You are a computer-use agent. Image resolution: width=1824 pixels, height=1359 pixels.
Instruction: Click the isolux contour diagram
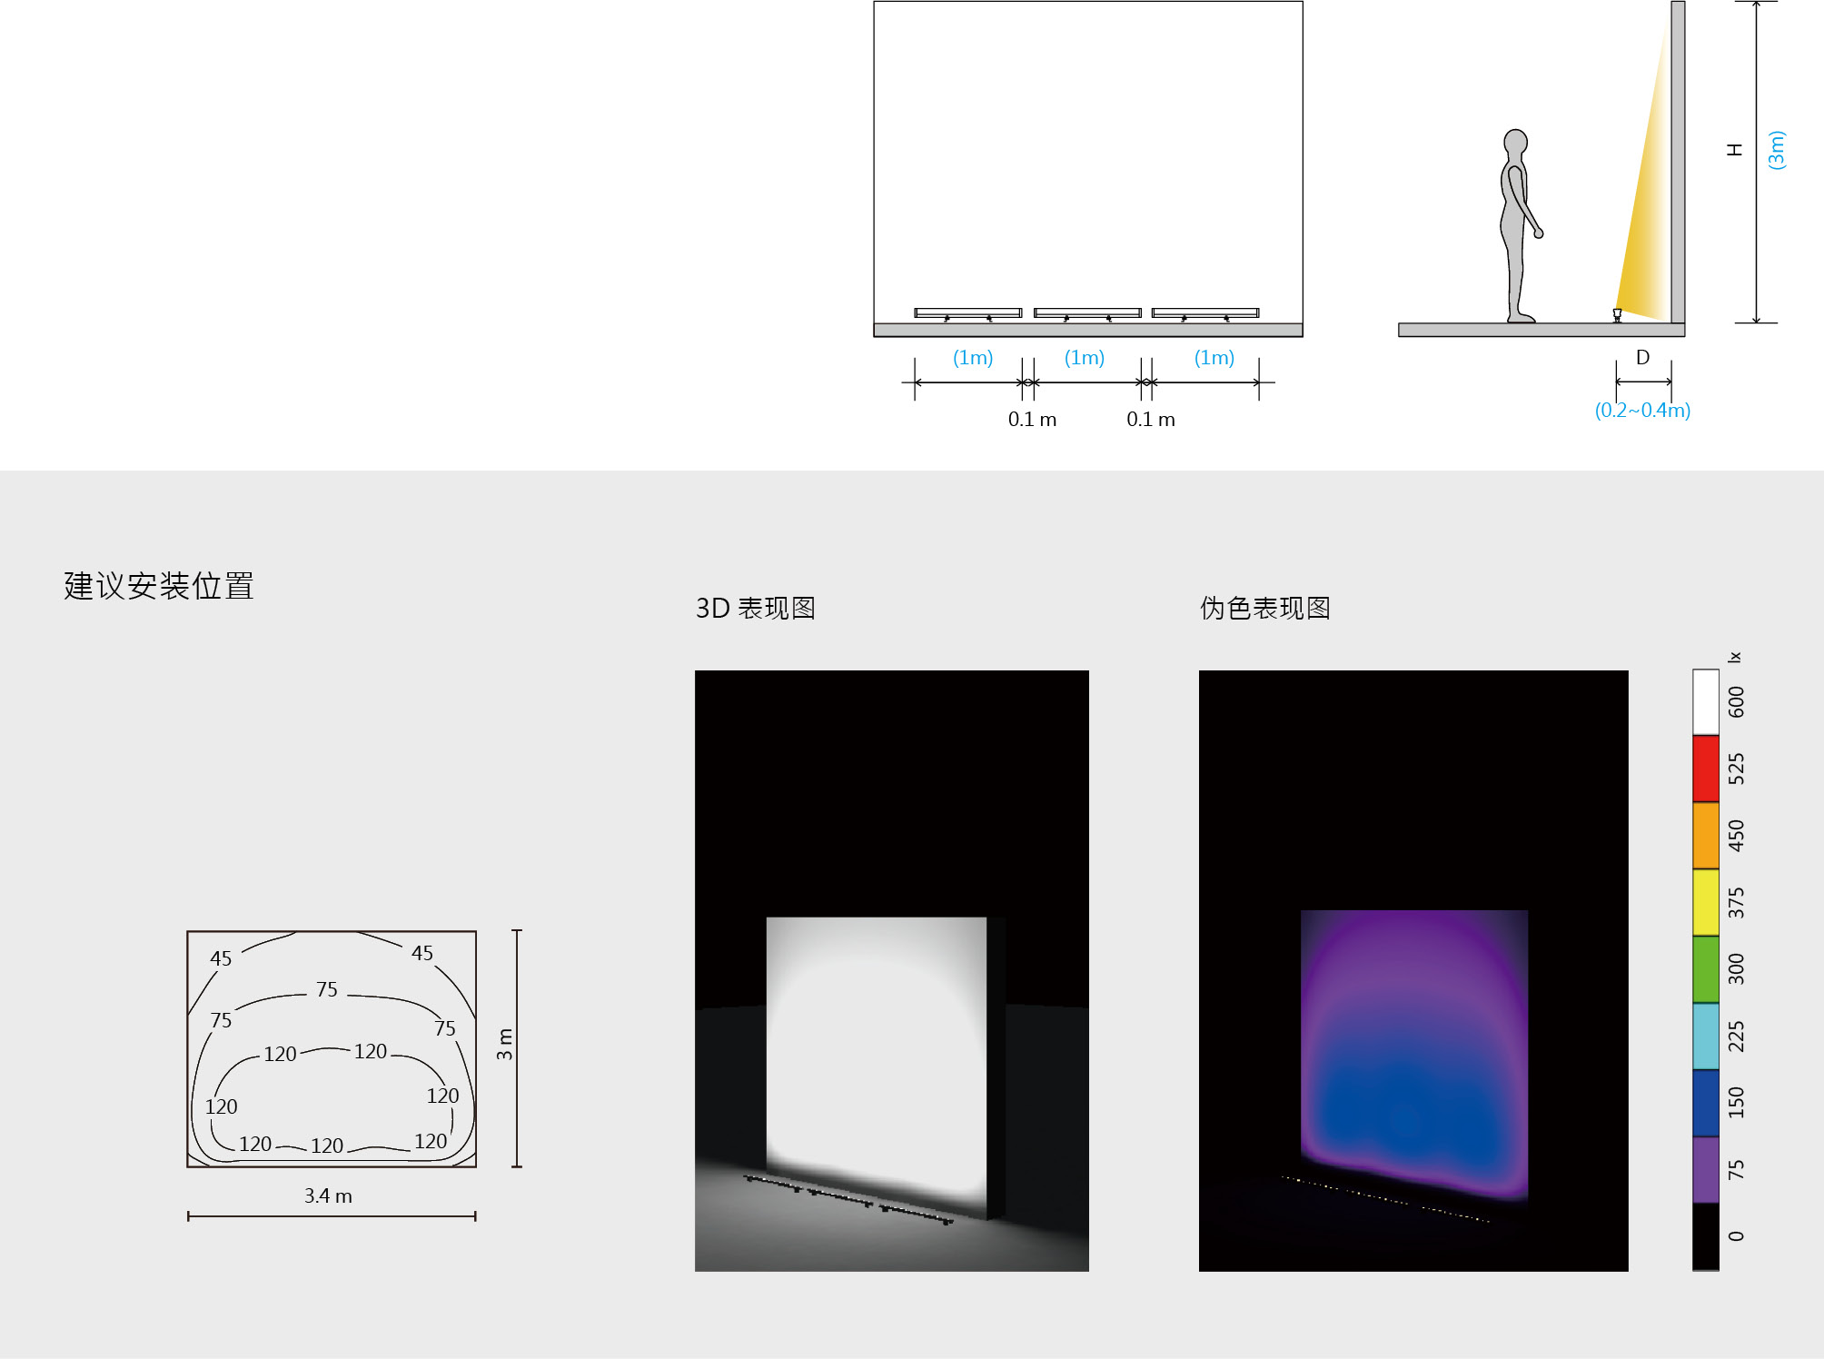[332, 1048]
